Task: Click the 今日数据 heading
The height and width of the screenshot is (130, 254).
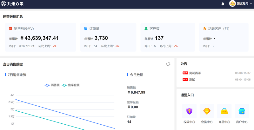Action: [x=137, y=75]
